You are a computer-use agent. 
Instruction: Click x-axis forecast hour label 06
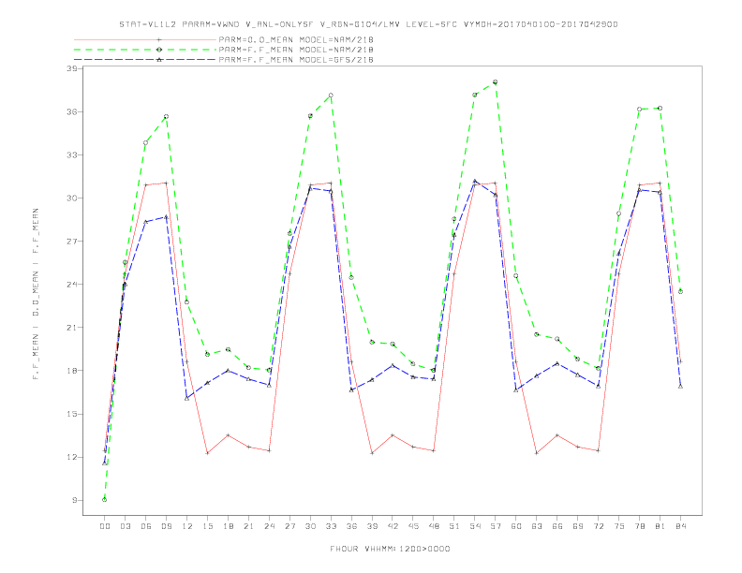(x=146, y=526)
